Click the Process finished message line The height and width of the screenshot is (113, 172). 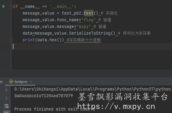(55, 109)
